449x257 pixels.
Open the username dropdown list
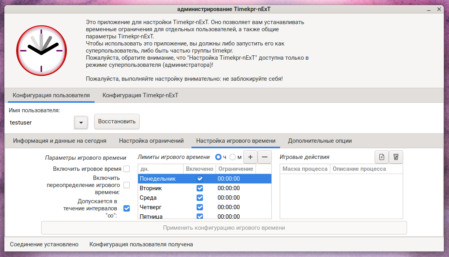[81, 123]
